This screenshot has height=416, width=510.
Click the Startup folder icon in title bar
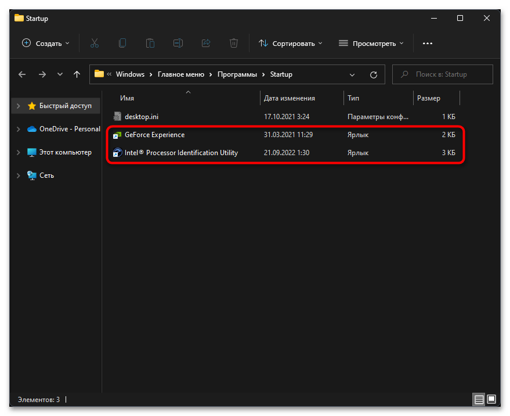19,18
